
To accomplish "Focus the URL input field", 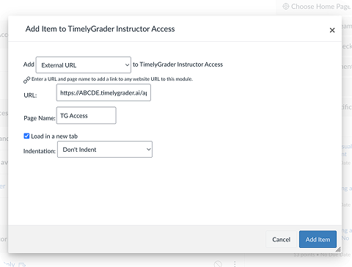I will point(103,92).
